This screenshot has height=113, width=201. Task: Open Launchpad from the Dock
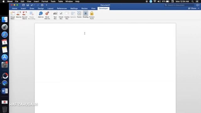click(4, 27)
